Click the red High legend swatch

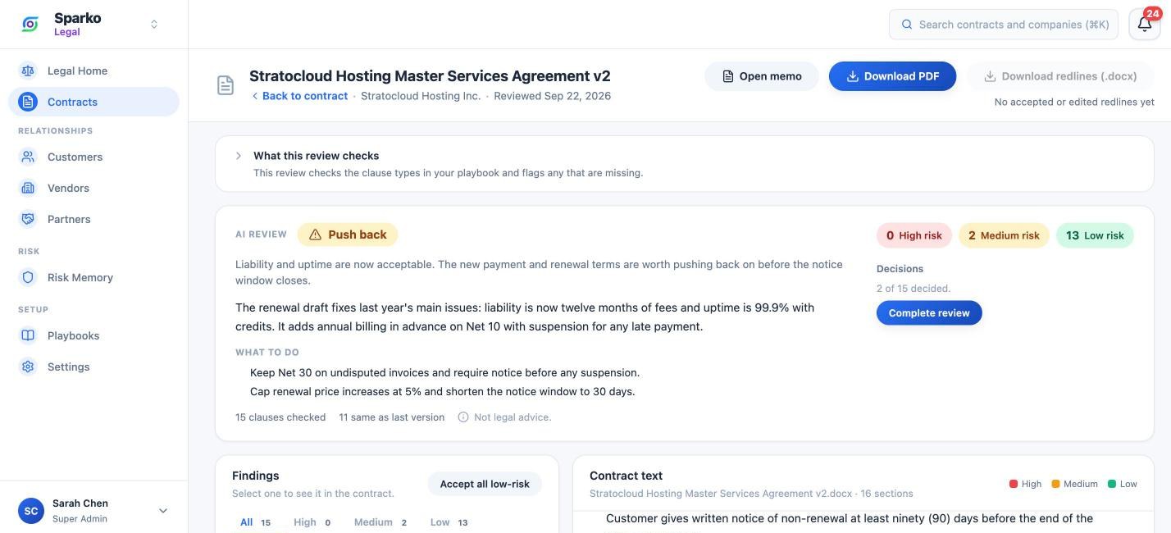1014,484
